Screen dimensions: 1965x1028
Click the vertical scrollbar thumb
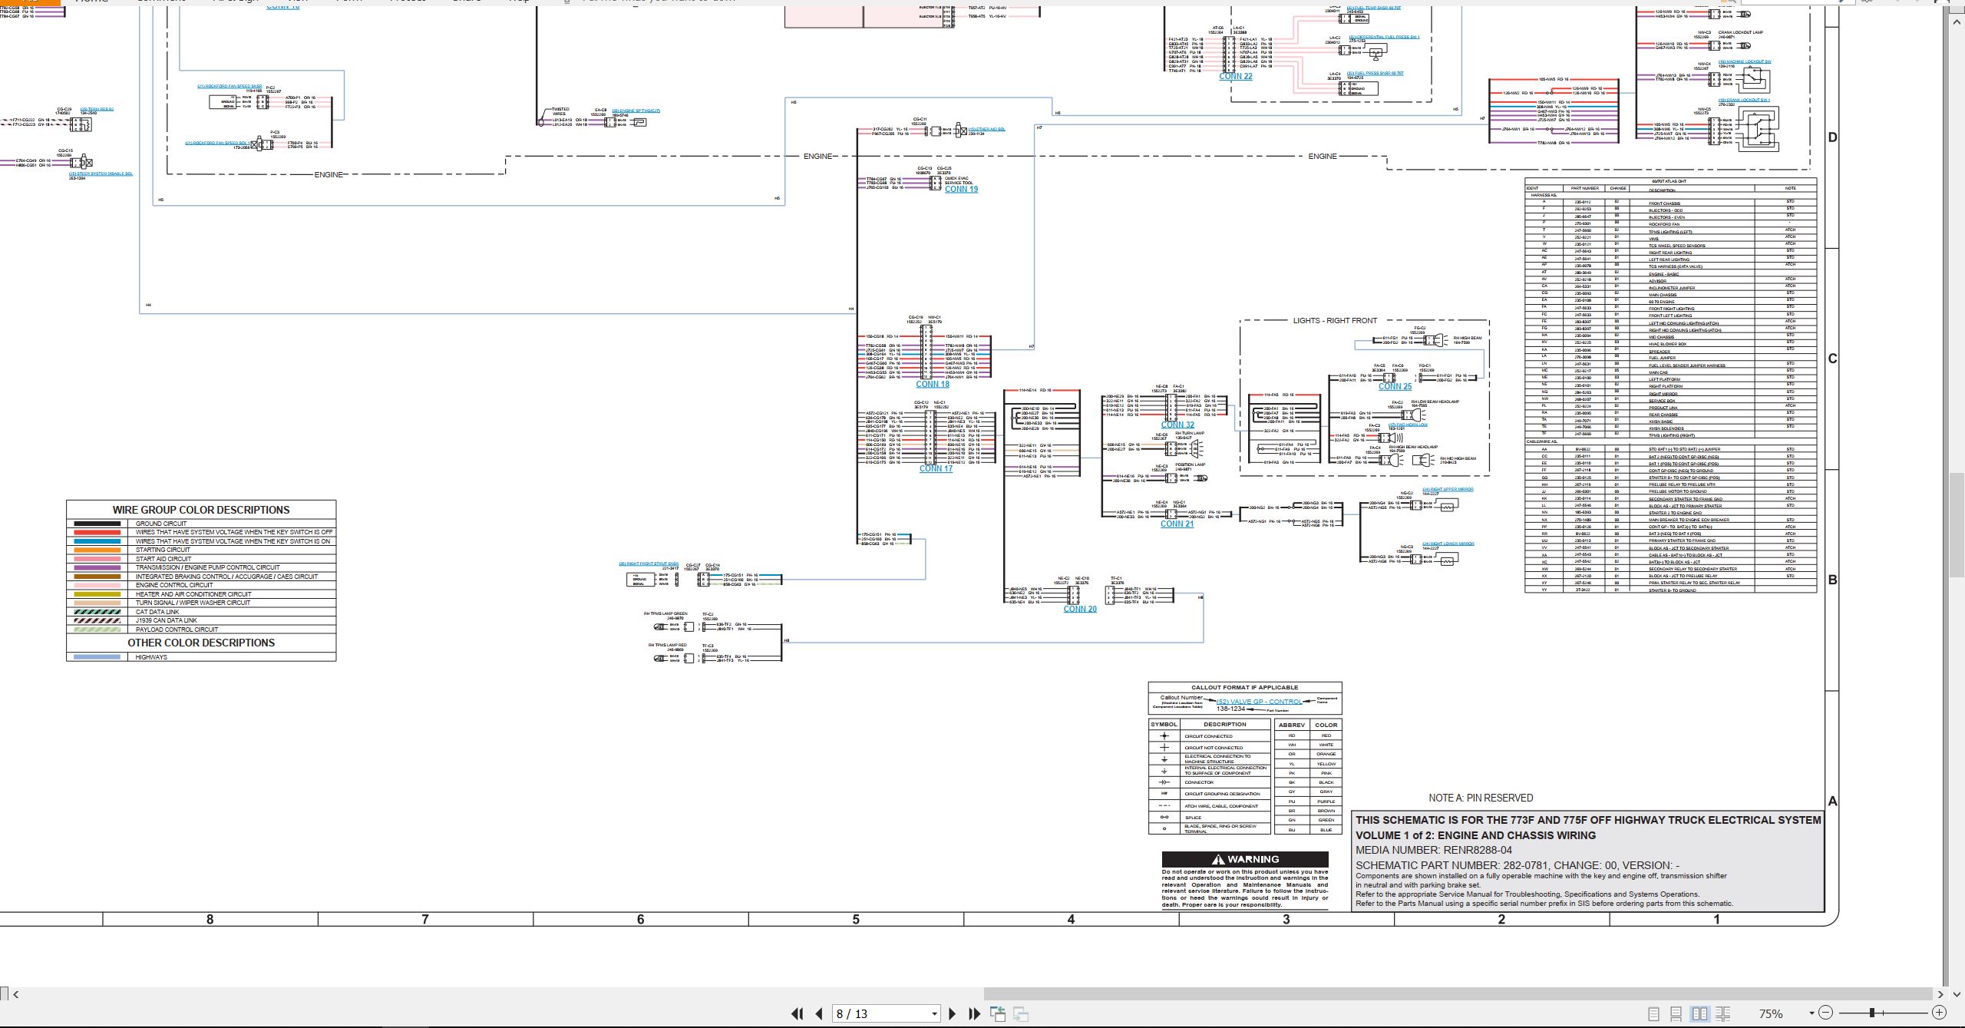click(x=1957, y=524)
